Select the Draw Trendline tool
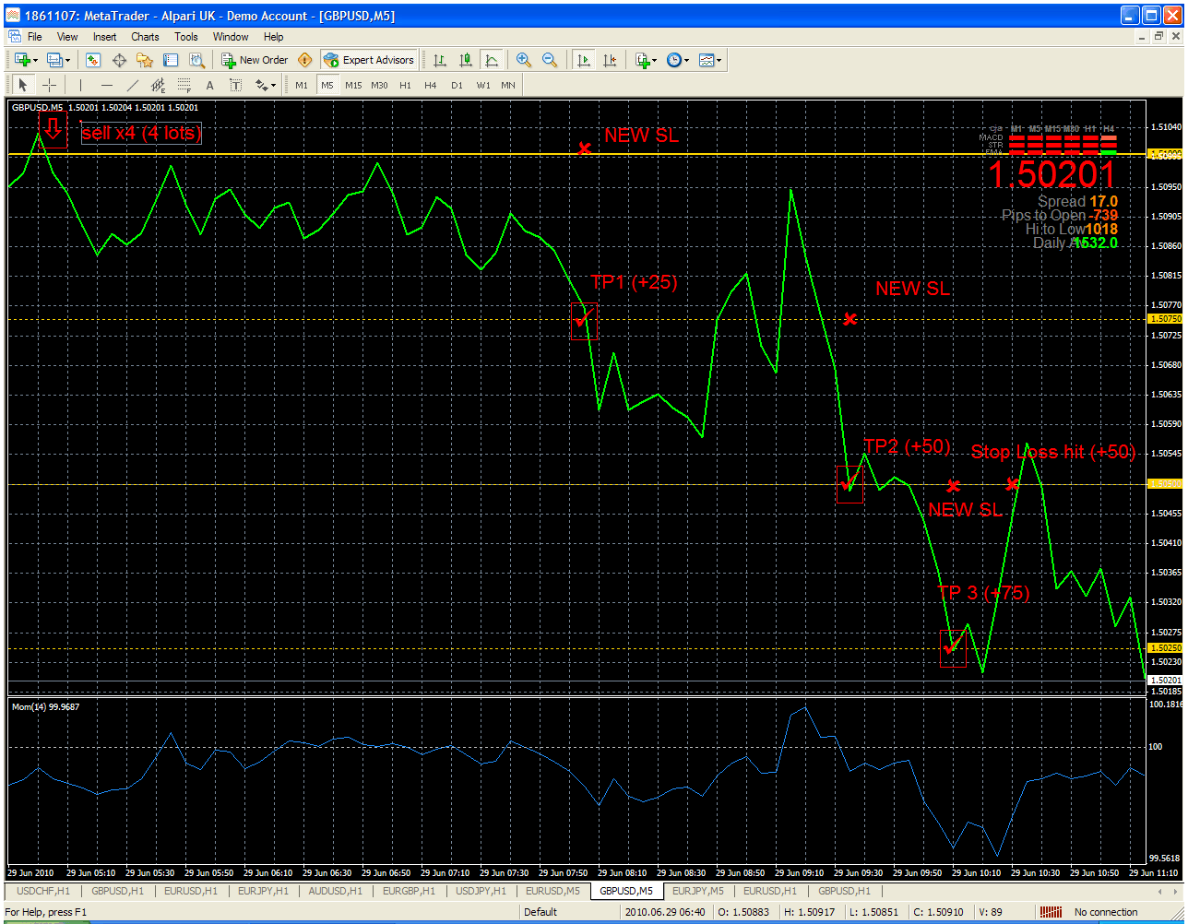Screen dimensions: 1188x924 (x=132, y=85)
